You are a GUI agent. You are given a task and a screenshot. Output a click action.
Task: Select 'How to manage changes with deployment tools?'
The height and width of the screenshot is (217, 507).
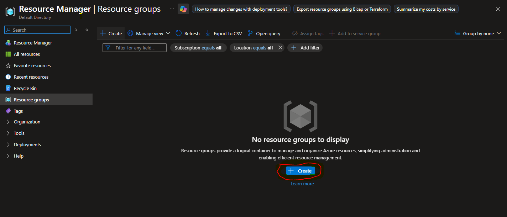pos(241,9)
